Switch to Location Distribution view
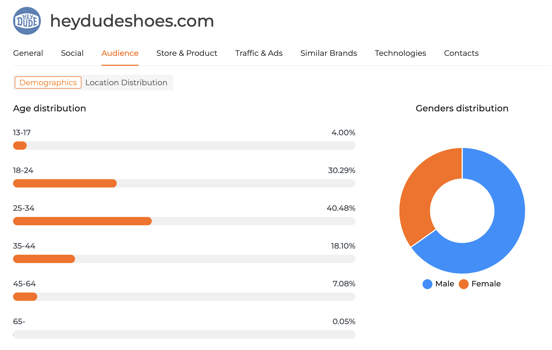 [126, 82]
